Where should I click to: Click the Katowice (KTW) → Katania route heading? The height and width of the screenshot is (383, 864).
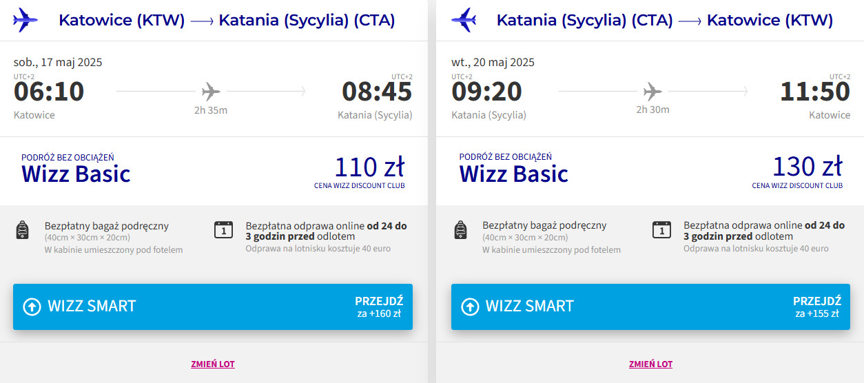pyautogui.click(x=227, y=21)
